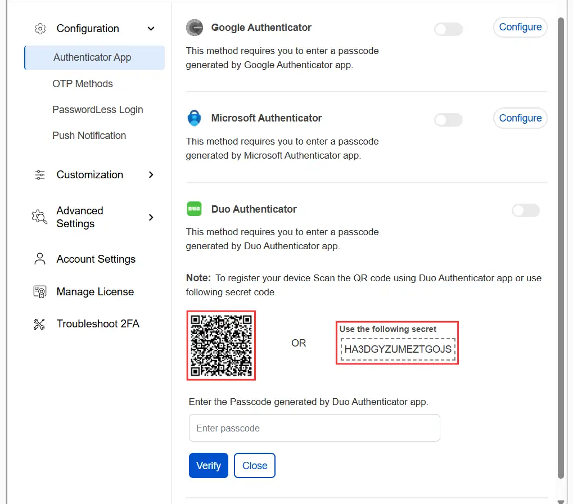Click the Enter passcode input field
Image resolution: width=573 pixels, height=504 pixels.
(x=314, y=428)
